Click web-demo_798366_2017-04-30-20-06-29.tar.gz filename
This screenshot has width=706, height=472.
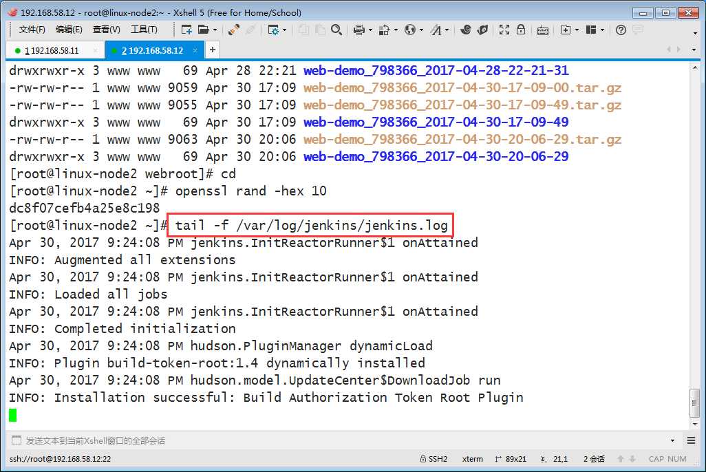[462, 140]
